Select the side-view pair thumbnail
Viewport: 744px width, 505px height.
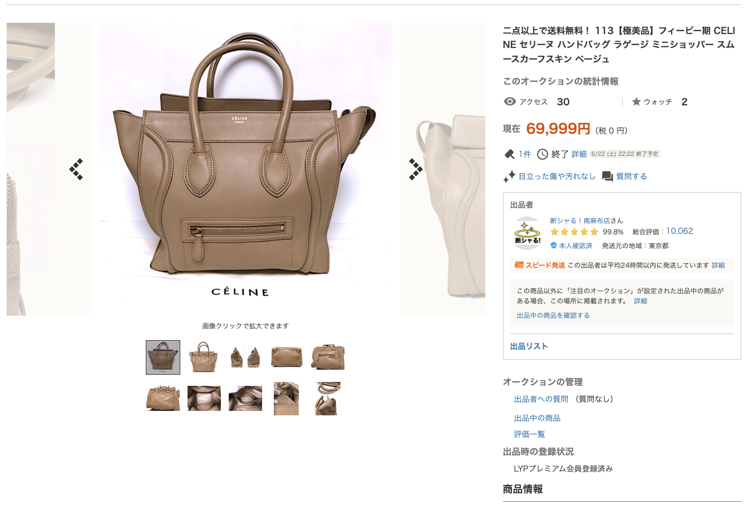[x=245, y=357]
